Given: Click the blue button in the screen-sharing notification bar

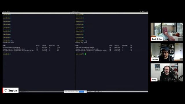Looking at the screenshot, I should coord(82,92).
